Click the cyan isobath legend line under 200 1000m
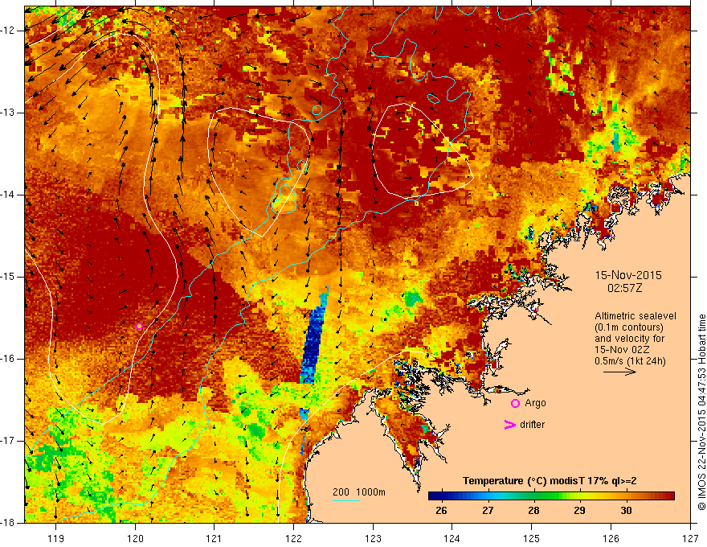Viewport: 707px width, 547px height. tap(346, 500)
